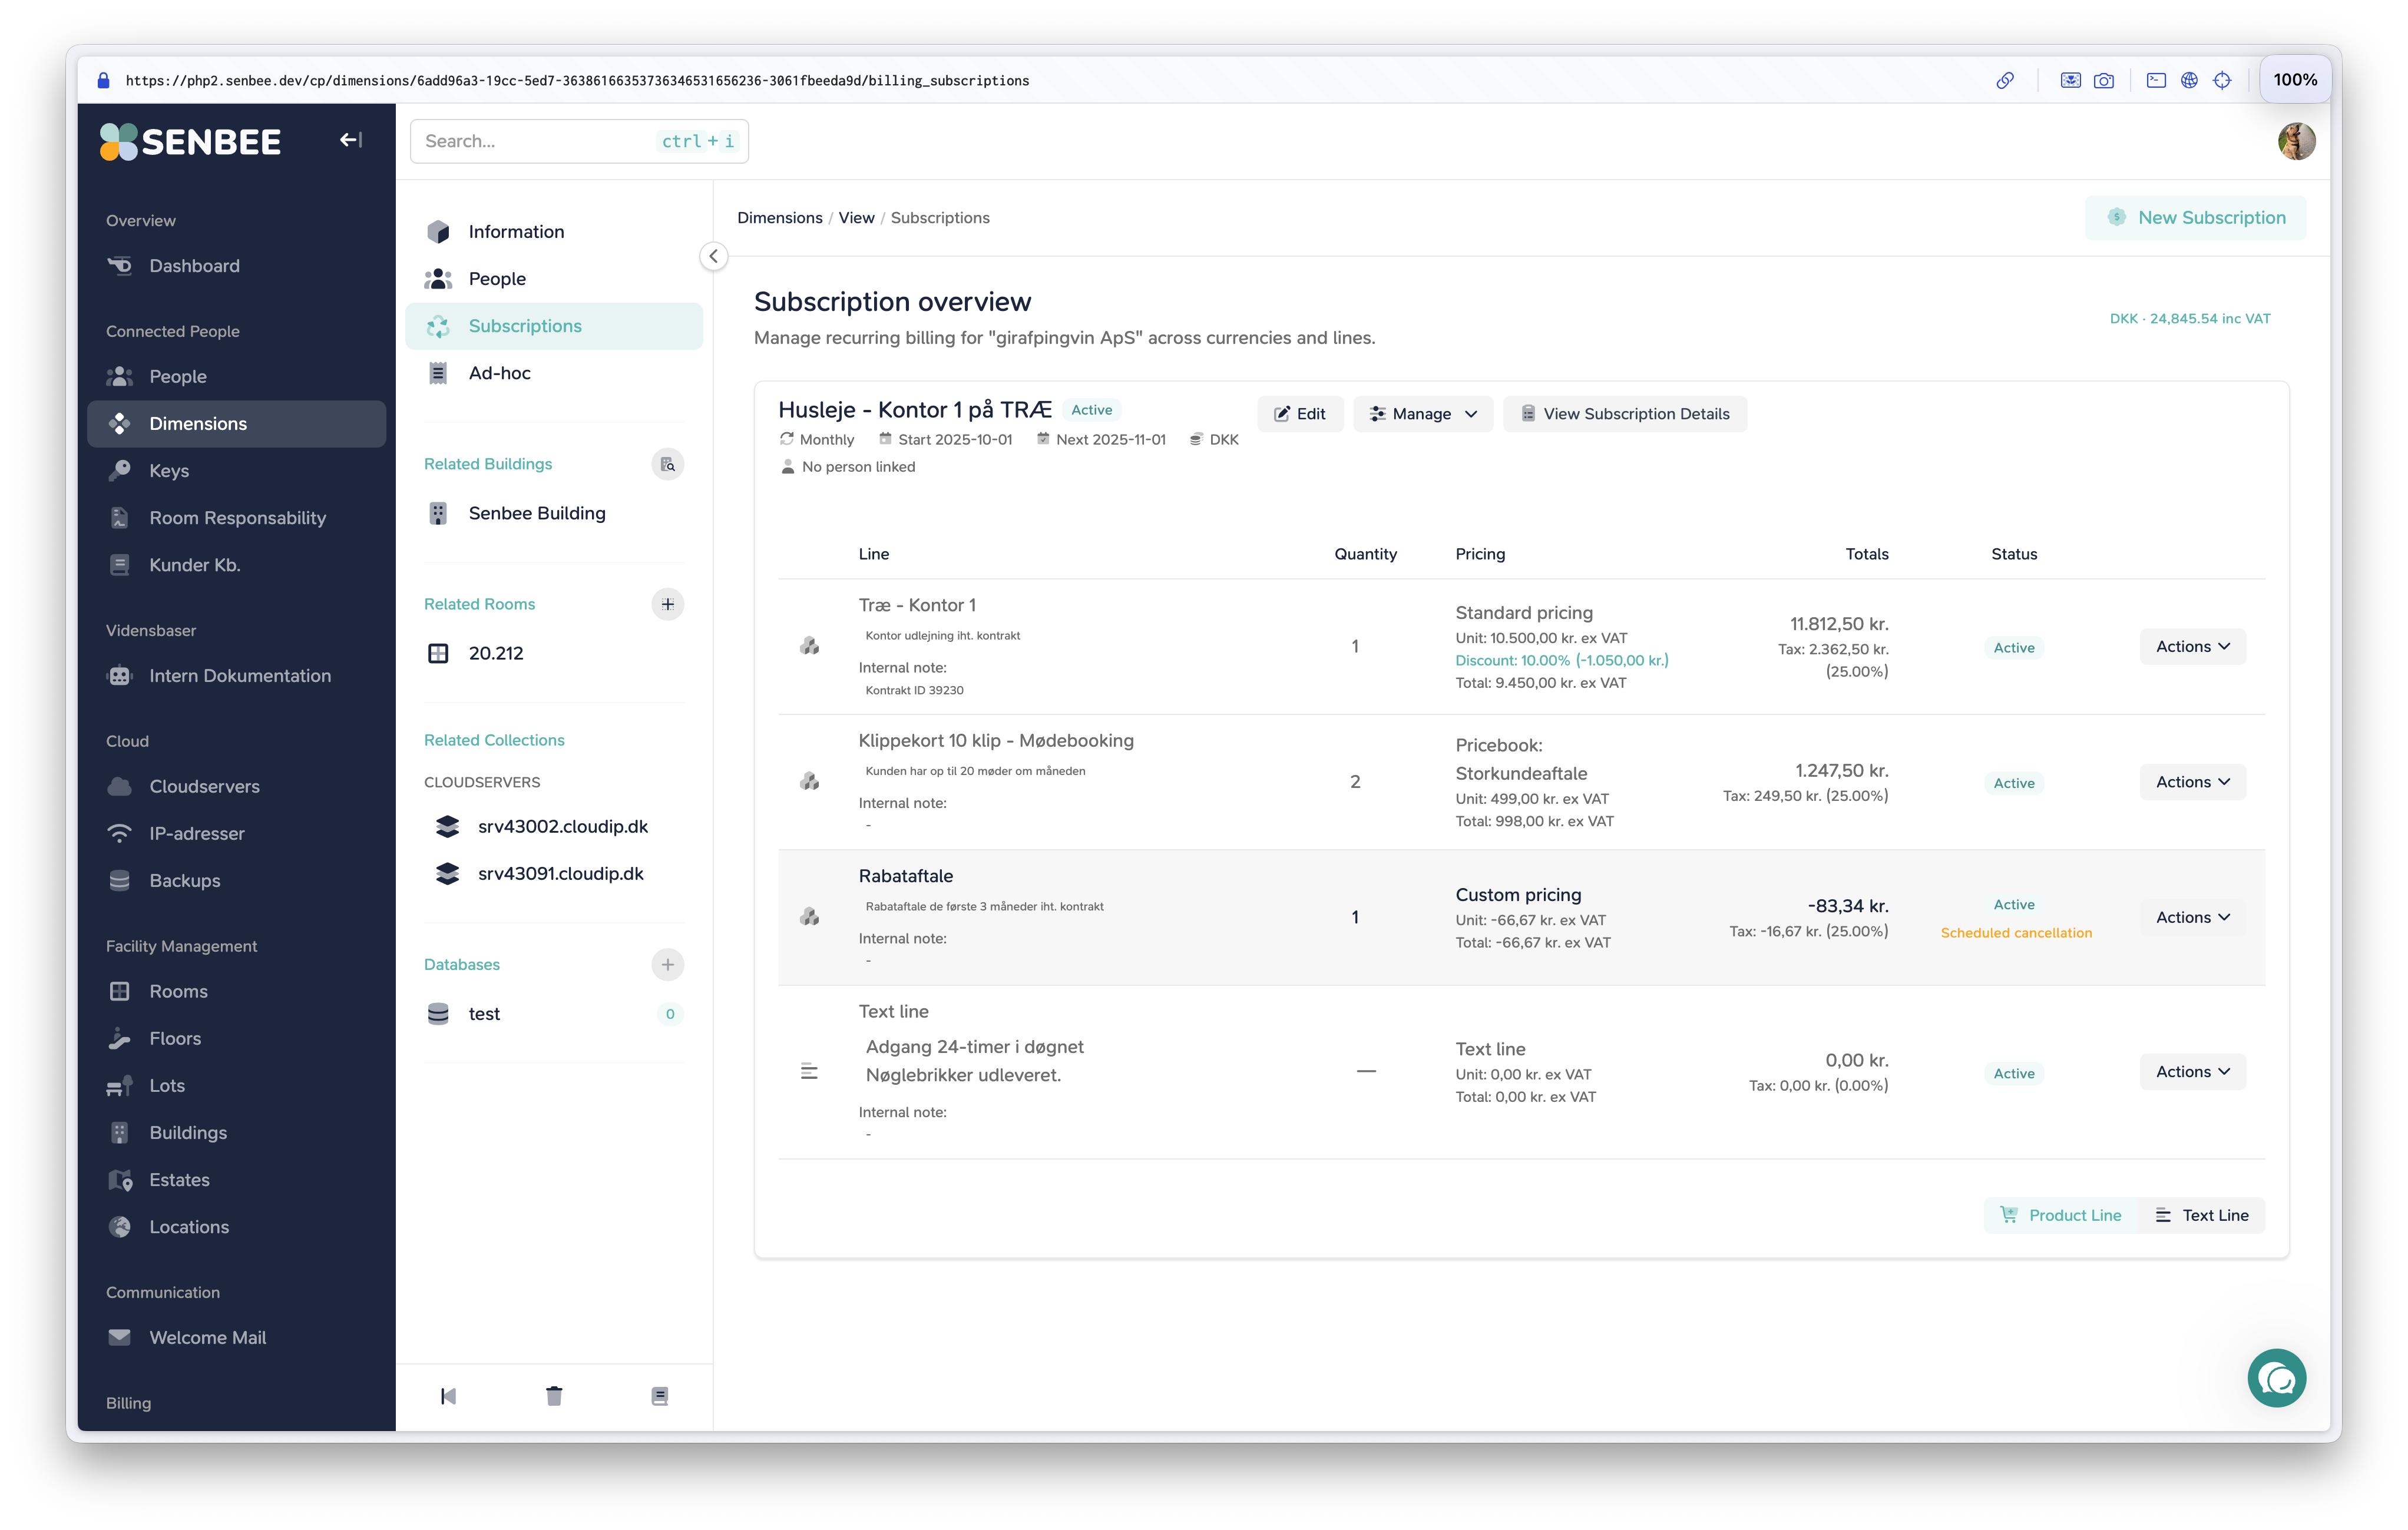Click the Edit subscription button
The image size is (2408, 1530).
[1299, 414]
